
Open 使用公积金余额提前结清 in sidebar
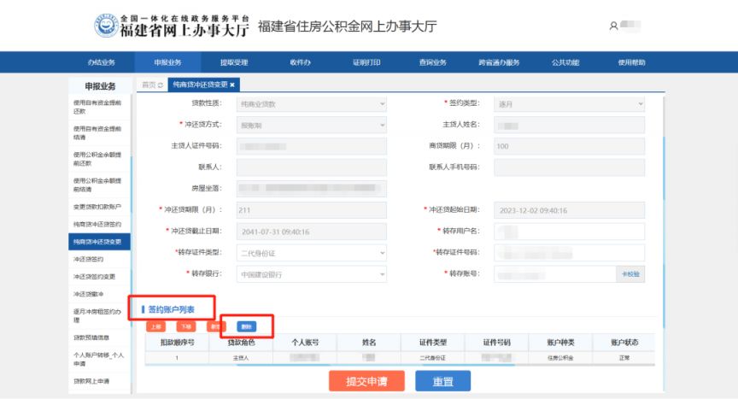tap(99, 185)
